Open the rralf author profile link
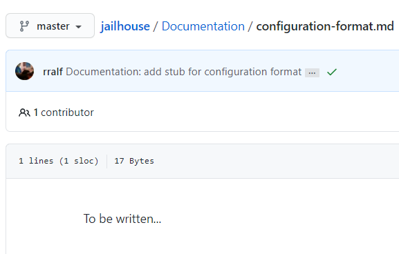 point(53,72)
